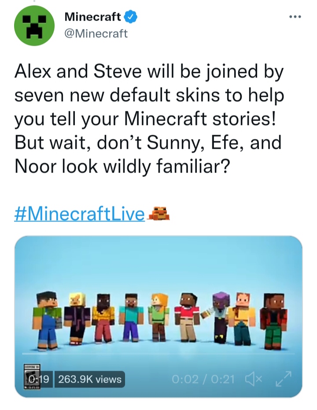The height and width of the screenshot is (410, 317).
Task: Open the Minecraft Creeper profile avatar
Action: pos(34,29)
